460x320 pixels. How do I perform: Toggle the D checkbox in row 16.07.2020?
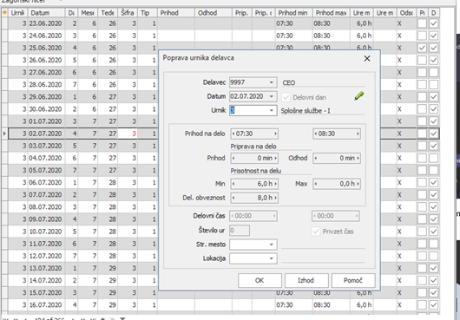(x=434, y=305)
